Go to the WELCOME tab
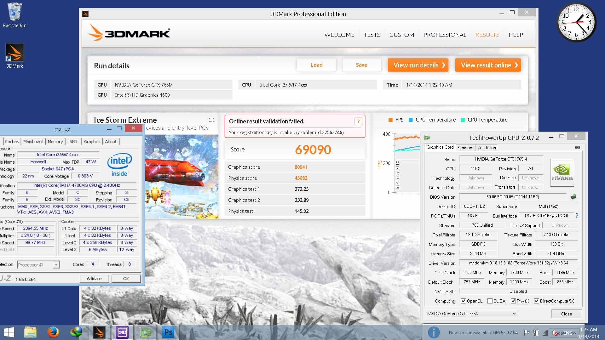The image size is (605, 340). click(x=339, y=35)
